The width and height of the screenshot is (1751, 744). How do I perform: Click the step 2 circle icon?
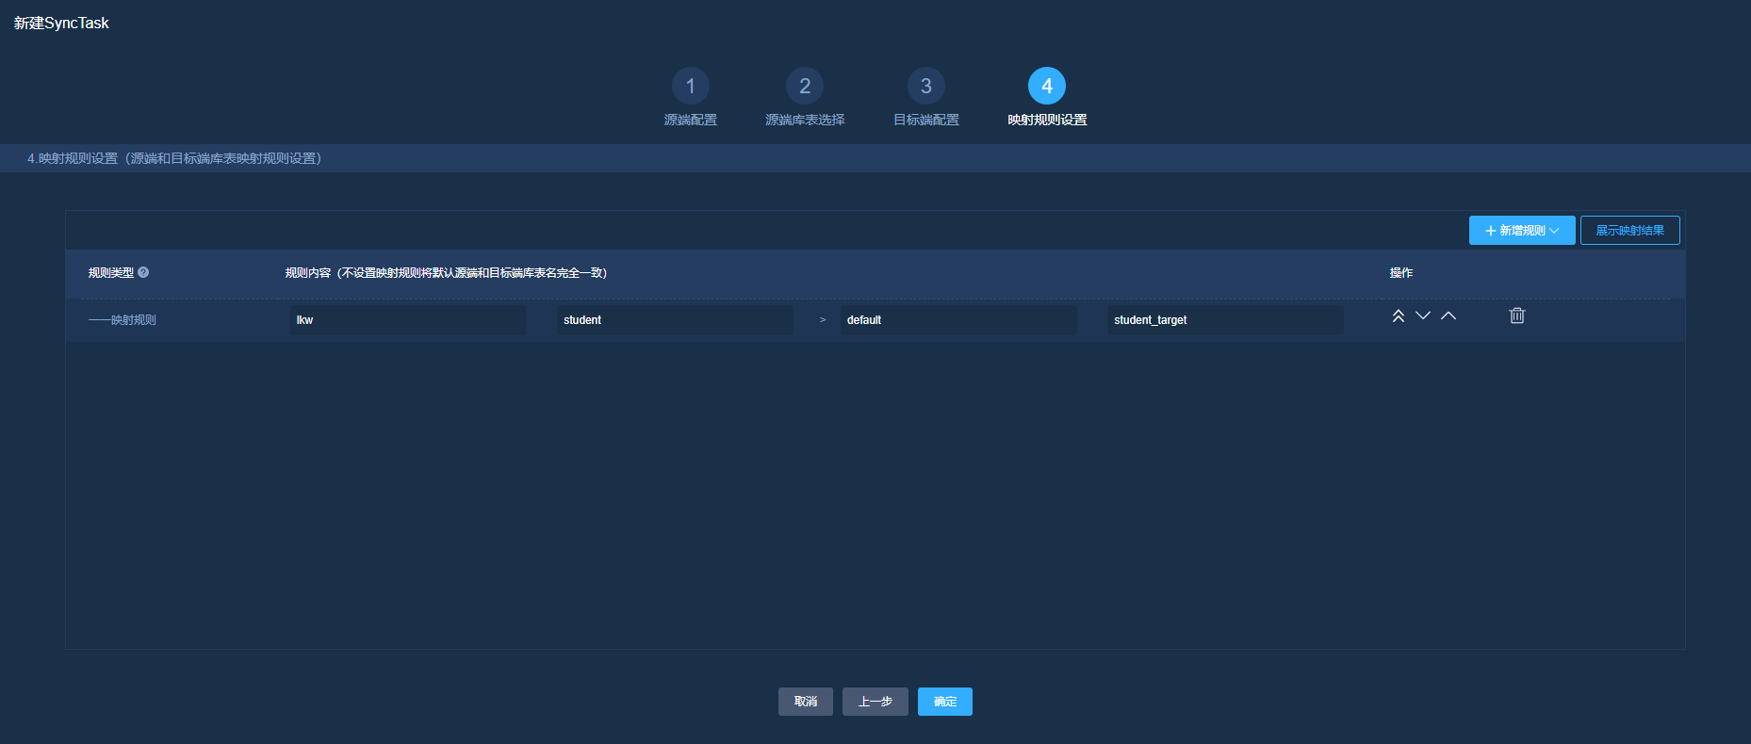pos(804,86)
